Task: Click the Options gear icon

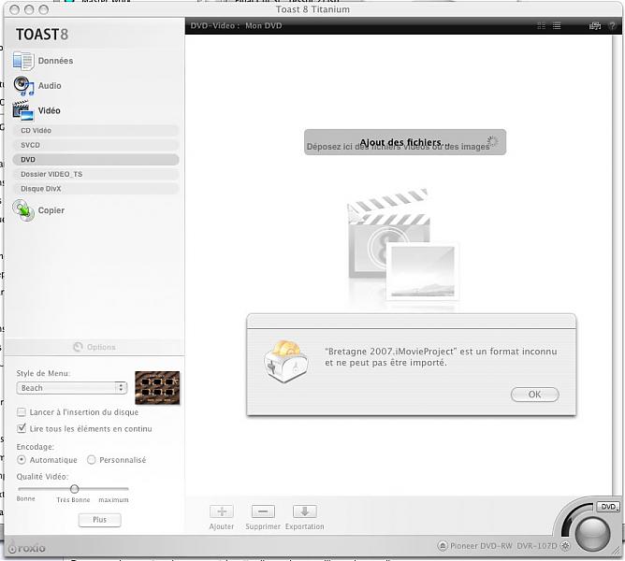Action: (79, 347)
